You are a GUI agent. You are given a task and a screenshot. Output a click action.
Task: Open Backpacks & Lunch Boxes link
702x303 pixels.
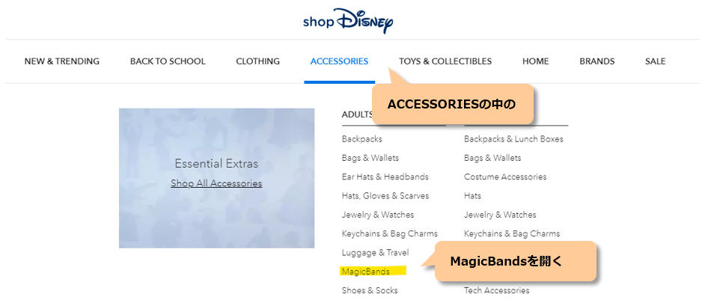pyautogui.click(x=513, y=138)
